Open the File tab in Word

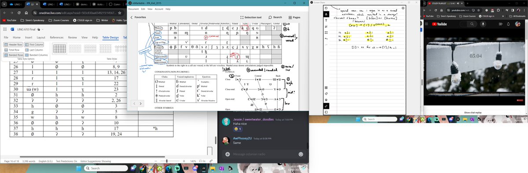click(x=7, y=38)
